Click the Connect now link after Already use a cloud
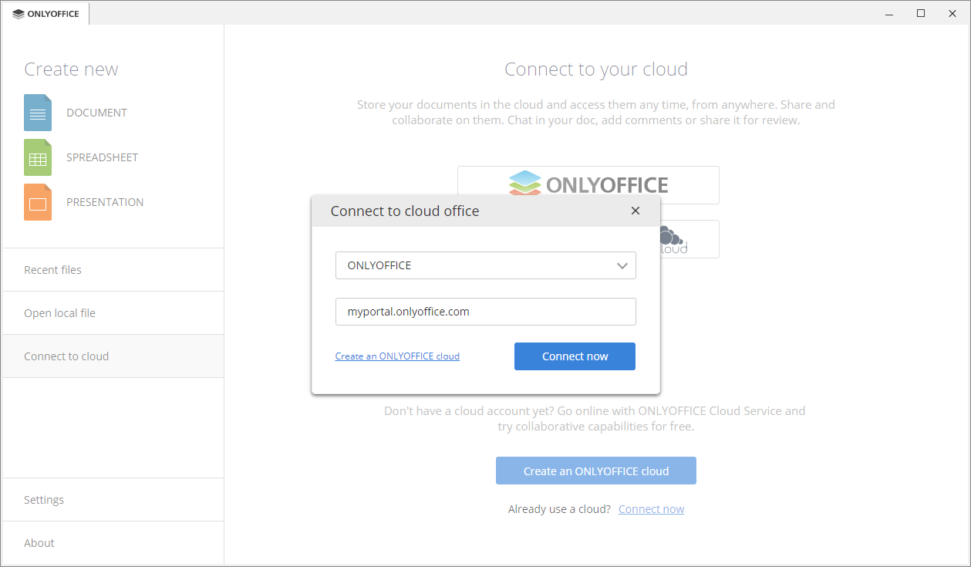The image size is (971, 567). (x=651, y=509)
